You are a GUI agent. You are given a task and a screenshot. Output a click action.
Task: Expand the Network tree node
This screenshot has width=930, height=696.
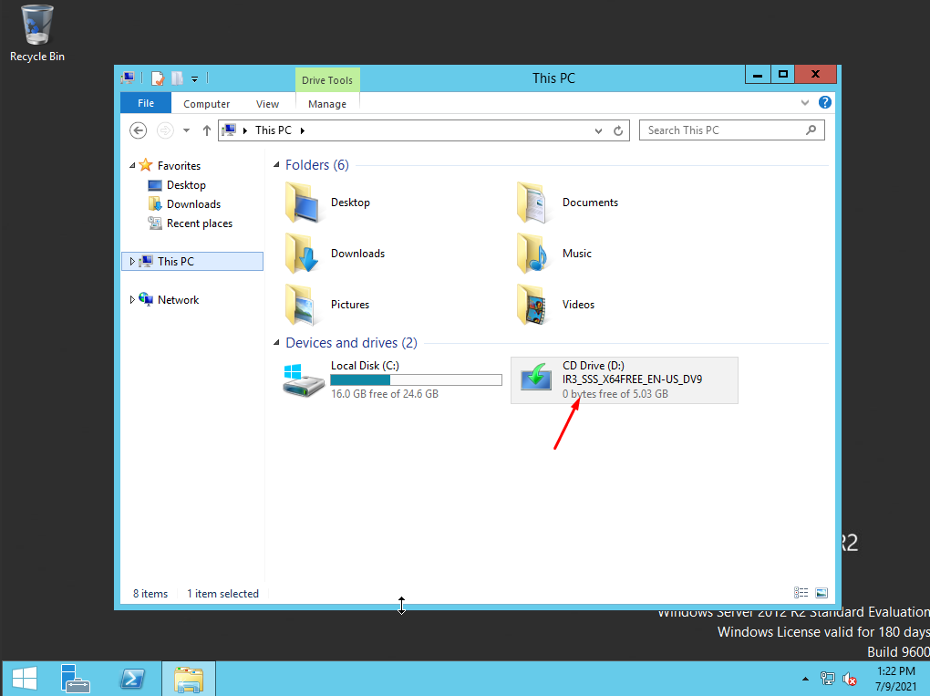coord(132,299)
